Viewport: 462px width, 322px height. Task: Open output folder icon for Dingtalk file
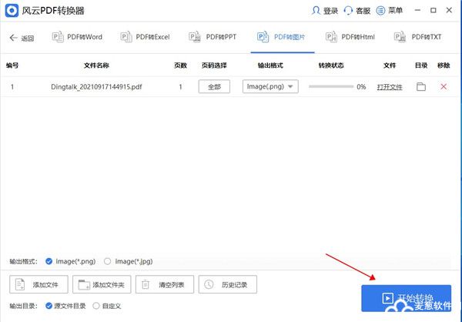tap(421, 87)
